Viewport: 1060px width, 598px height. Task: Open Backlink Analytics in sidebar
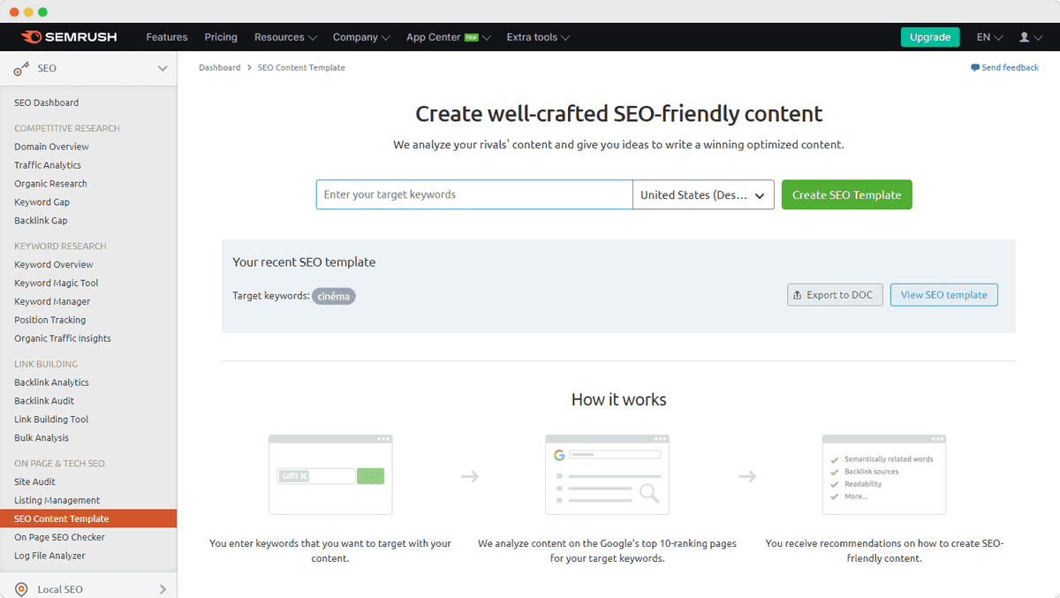click(51, 382)
